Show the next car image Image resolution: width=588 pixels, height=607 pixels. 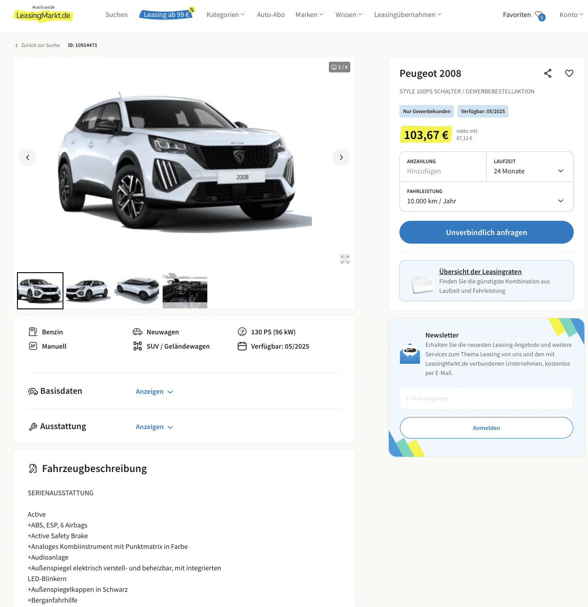(341, 157)
